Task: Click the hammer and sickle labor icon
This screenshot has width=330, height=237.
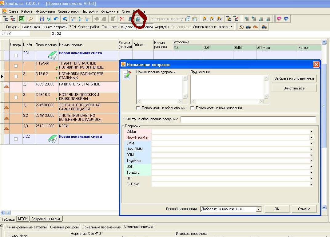Action: (x=241, y=27)
